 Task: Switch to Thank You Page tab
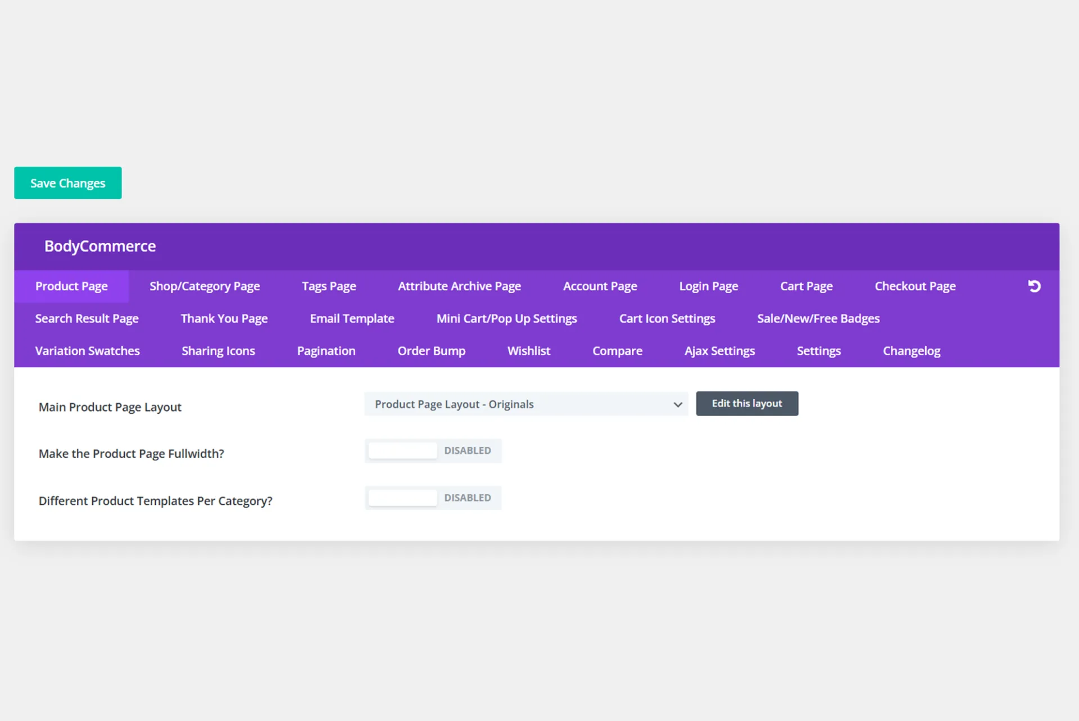pyautogui.click(x=224, y=318)
